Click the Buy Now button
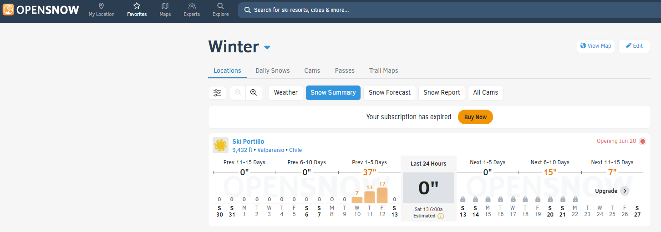Screen dimensions: 661x232 click(x=475, y=117)
